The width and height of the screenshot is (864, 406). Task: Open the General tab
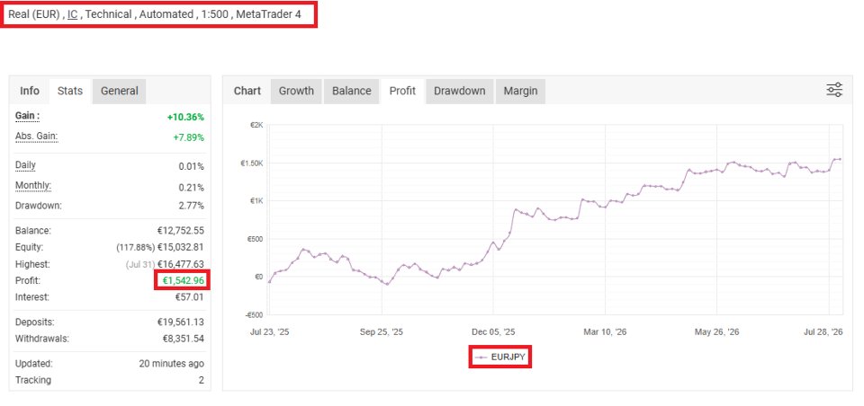click(x=119, y=91)
